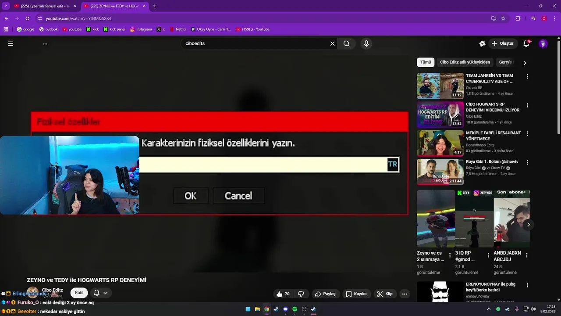Select the Garry's filter chip
Viewport: 561px width, 316px height.
click(505, 62)
